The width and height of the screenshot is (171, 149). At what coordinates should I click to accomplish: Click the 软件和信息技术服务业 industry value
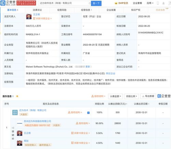point(37,53)
